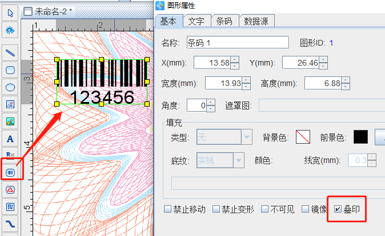This screenshot has height=236, width=385.
Task: Choose the rounded rectangle tool
Action: [x=10, y=70]
